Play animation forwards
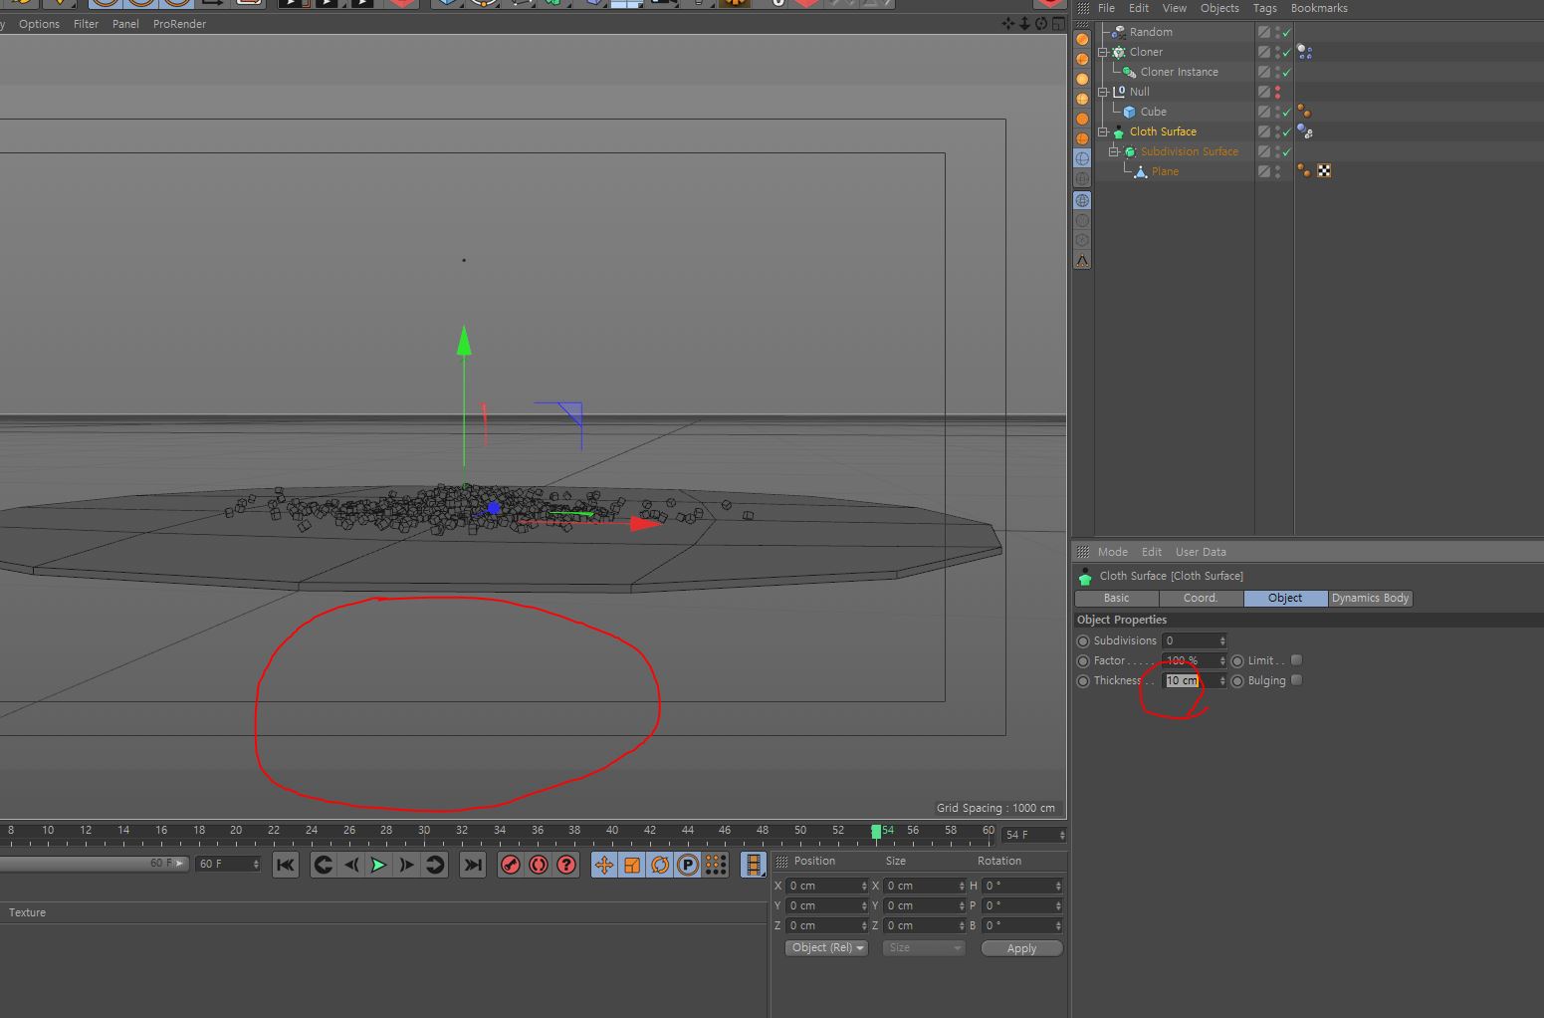This screenshot has width=1544, height=1018. 379,865
